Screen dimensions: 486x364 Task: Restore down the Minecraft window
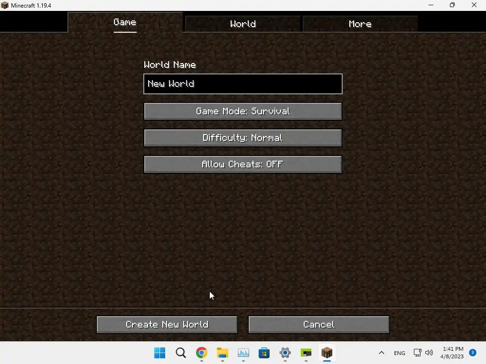[x=452, y=5]
